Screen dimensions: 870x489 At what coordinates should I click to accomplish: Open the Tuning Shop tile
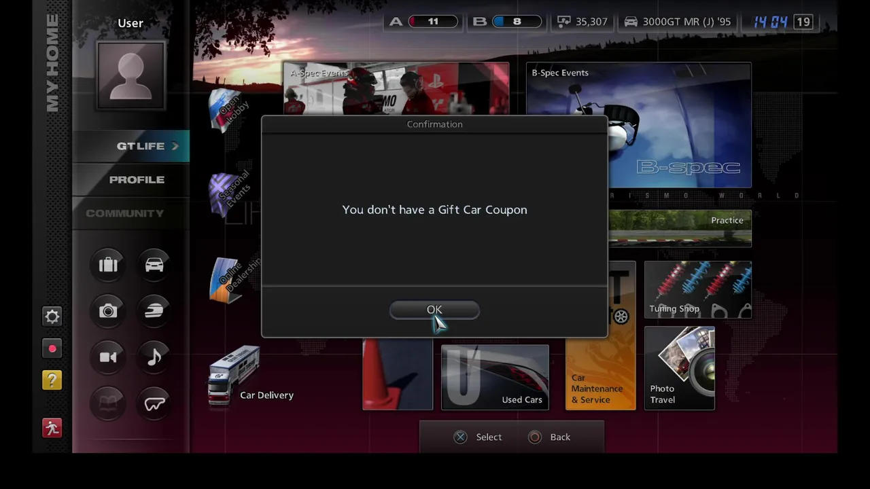tap(698, 290)
